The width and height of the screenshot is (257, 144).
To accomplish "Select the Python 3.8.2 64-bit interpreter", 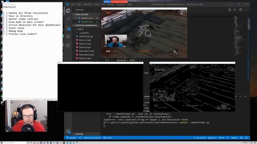I will (x=92, y=138).
